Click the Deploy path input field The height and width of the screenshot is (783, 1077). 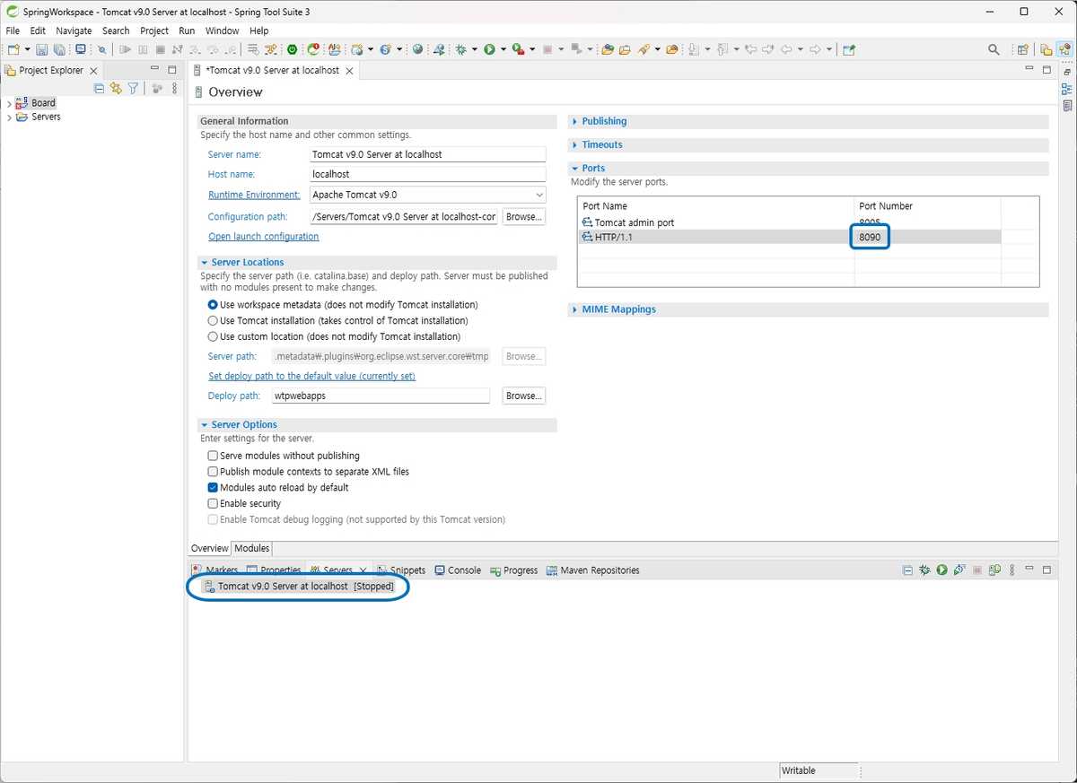[x=381, y=396]
